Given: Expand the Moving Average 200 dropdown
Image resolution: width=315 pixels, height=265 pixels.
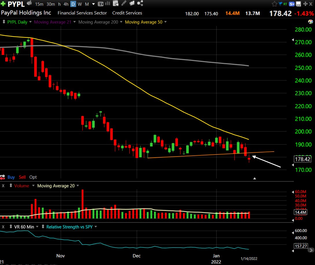Looking at the screenshot, I should click(x=121, y=22).
